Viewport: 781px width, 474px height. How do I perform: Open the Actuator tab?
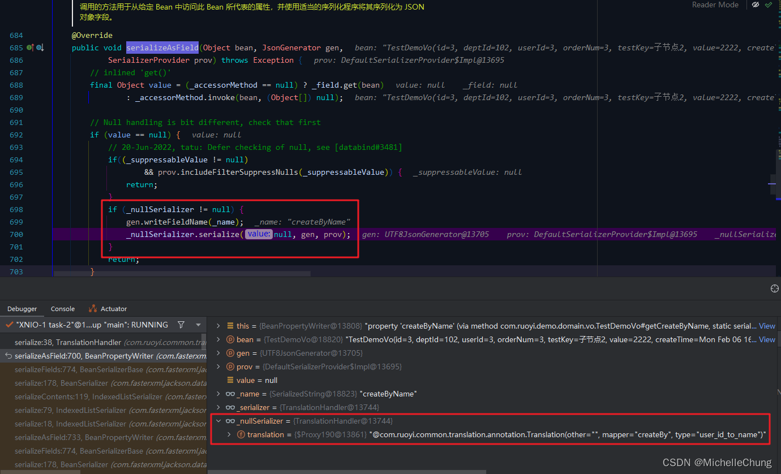[108, 309]
